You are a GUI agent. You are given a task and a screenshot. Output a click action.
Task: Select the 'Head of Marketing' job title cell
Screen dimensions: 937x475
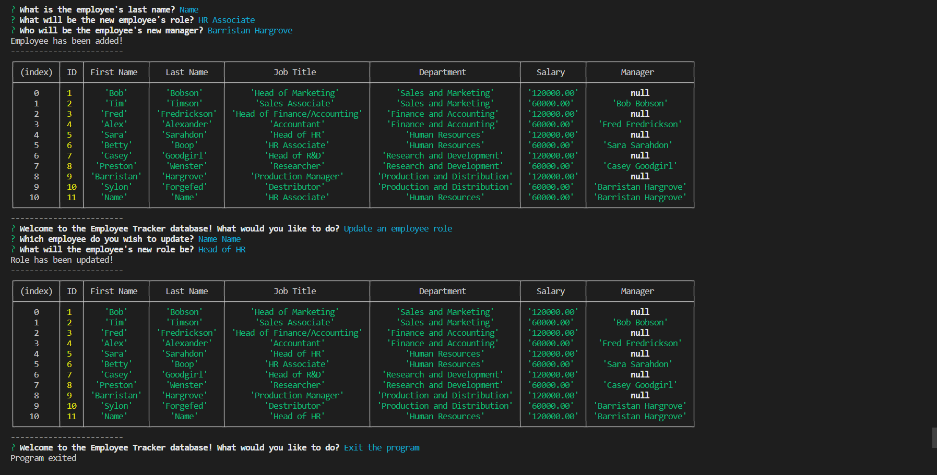tap(295, 93)
